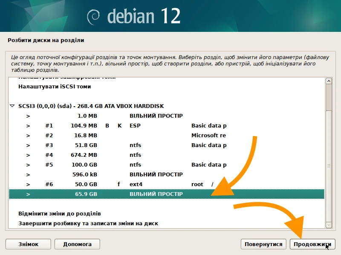Click the ESP filesystem label

point(135,125)
